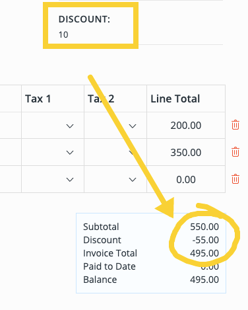248x310 pixels.
Task: Open Tax 2 dropdown for the 0.00 row
Action: 115,179
